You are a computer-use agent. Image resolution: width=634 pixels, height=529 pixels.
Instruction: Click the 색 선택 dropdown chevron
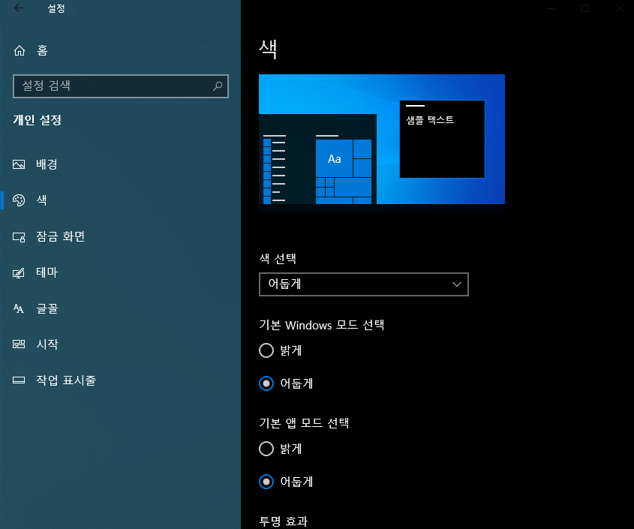click(456, 284)
